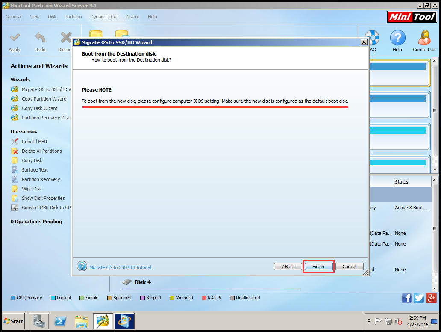Open the View menu

click(35, 17)
